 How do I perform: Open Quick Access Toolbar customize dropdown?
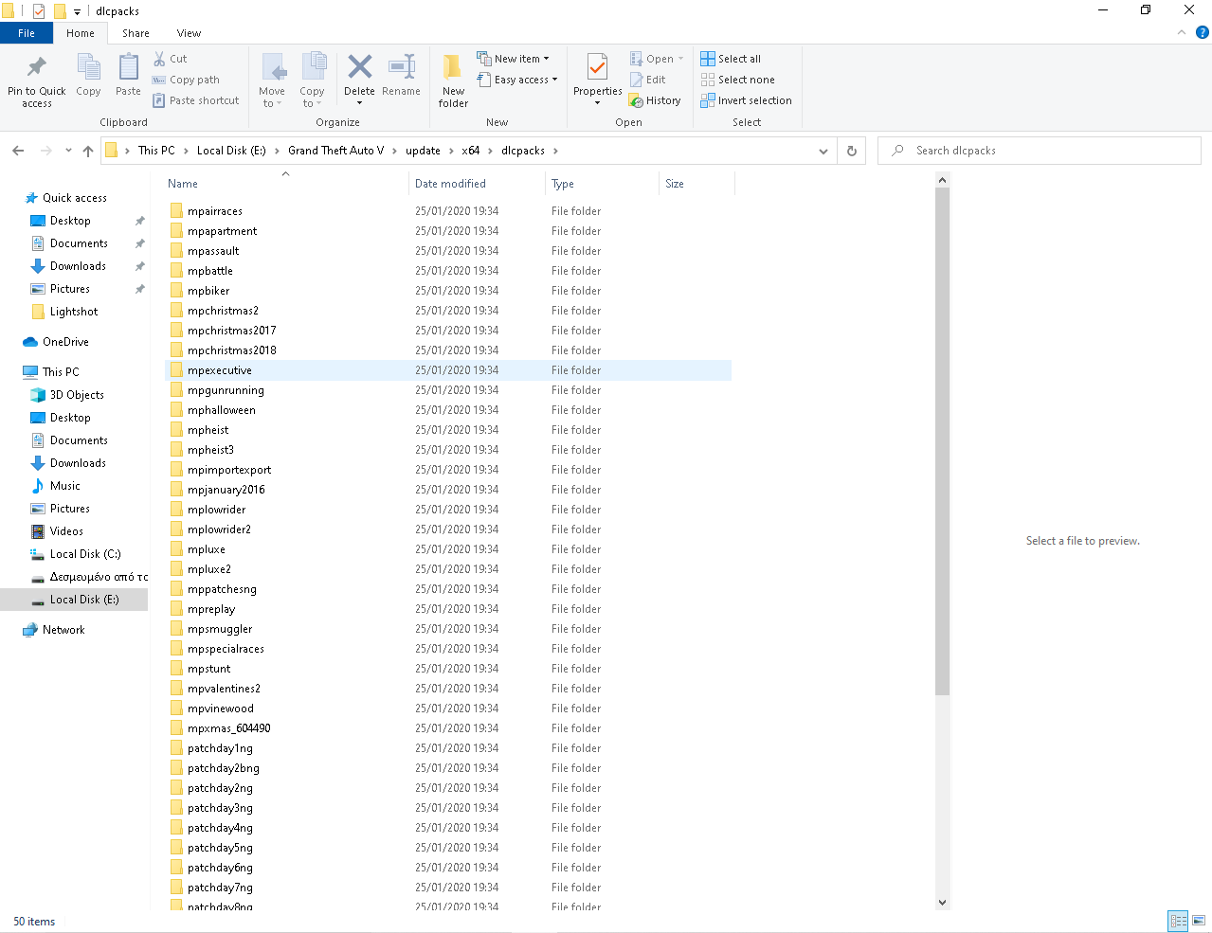coord(77,11)
